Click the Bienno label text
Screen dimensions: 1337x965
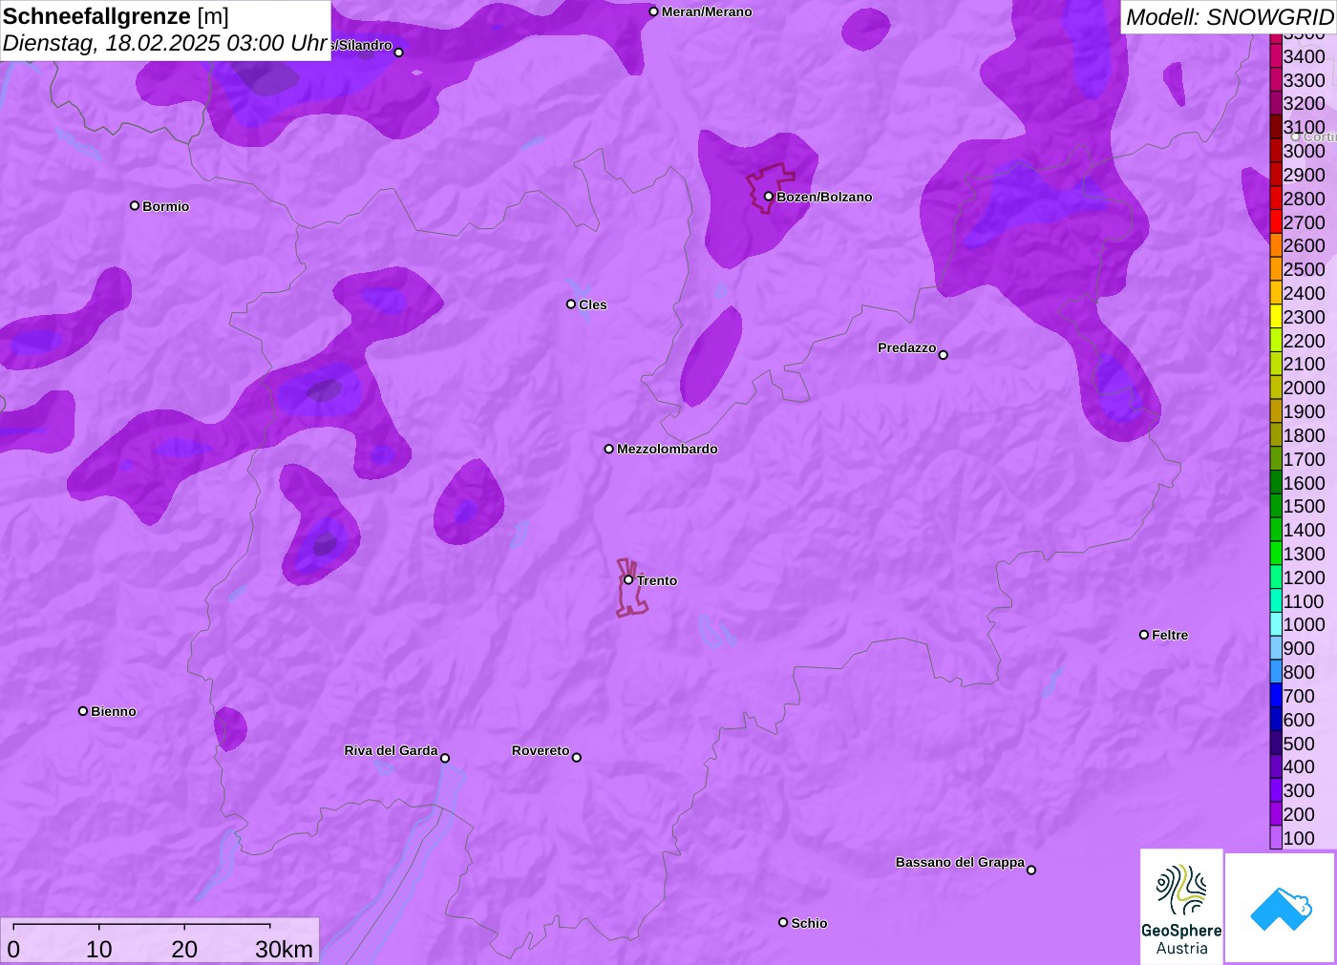[114, 711]
